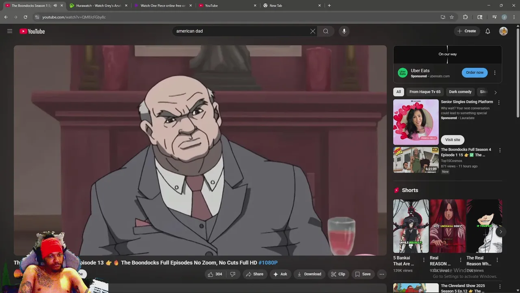The width and height of the screenshot is (520, 293).
Task: Go to YouTube home via logo
Action: (x=32, y=31)
